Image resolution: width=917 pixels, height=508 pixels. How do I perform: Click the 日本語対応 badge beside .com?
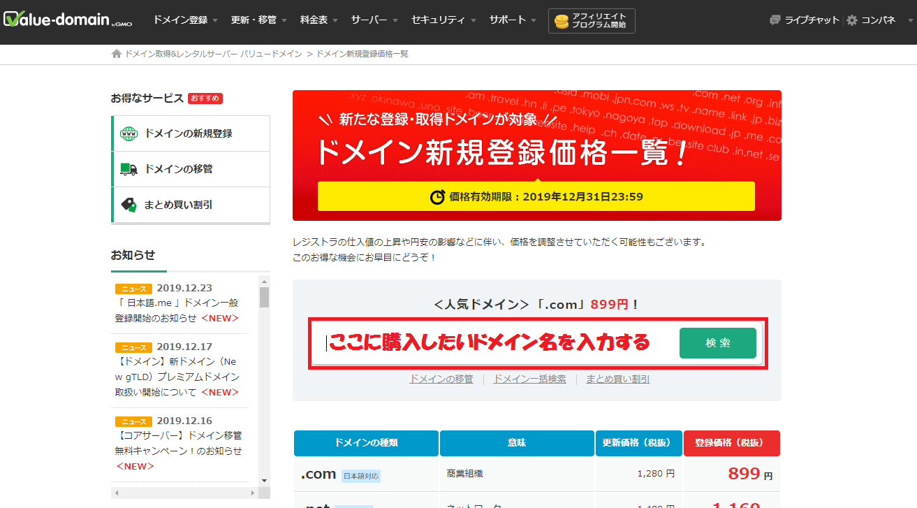(x=361, y=476)
